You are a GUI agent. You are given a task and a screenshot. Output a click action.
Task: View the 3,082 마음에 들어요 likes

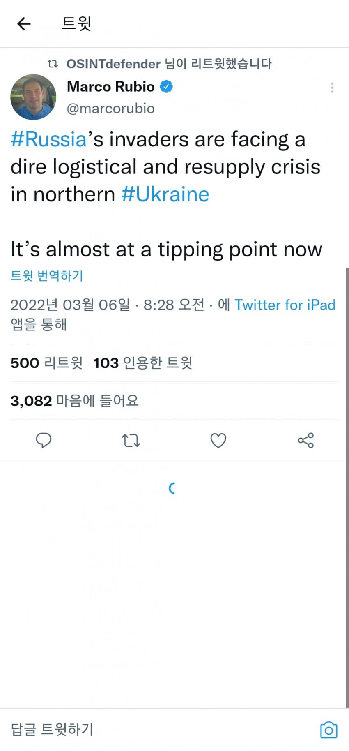click(x=74, y=401)
